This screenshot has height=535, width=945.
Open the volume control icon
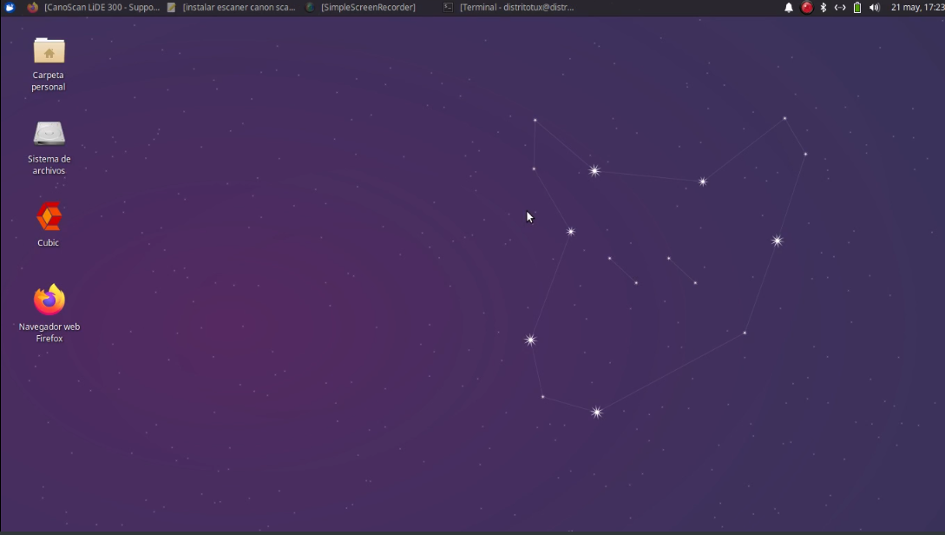click(x=874, y=7)
